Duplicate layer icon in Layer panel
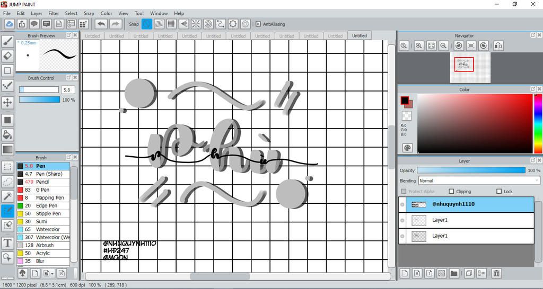The height and width of the screenshot is (289, 543). (x=469, y=273)
